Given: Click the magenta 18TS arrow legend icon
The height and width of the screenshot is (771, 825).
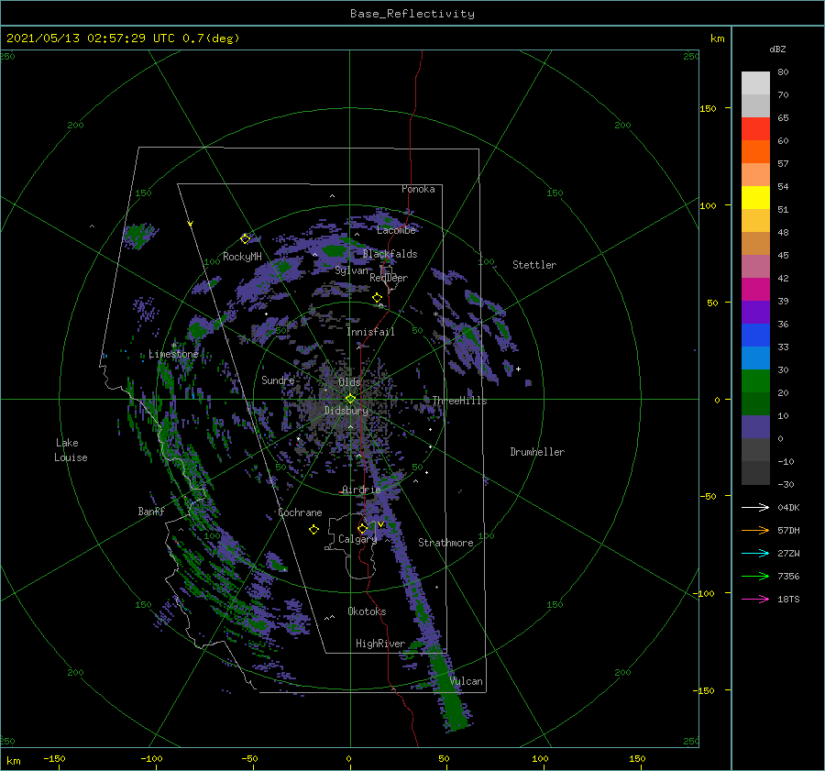Looking at the screenshot, I should point(755,599).
